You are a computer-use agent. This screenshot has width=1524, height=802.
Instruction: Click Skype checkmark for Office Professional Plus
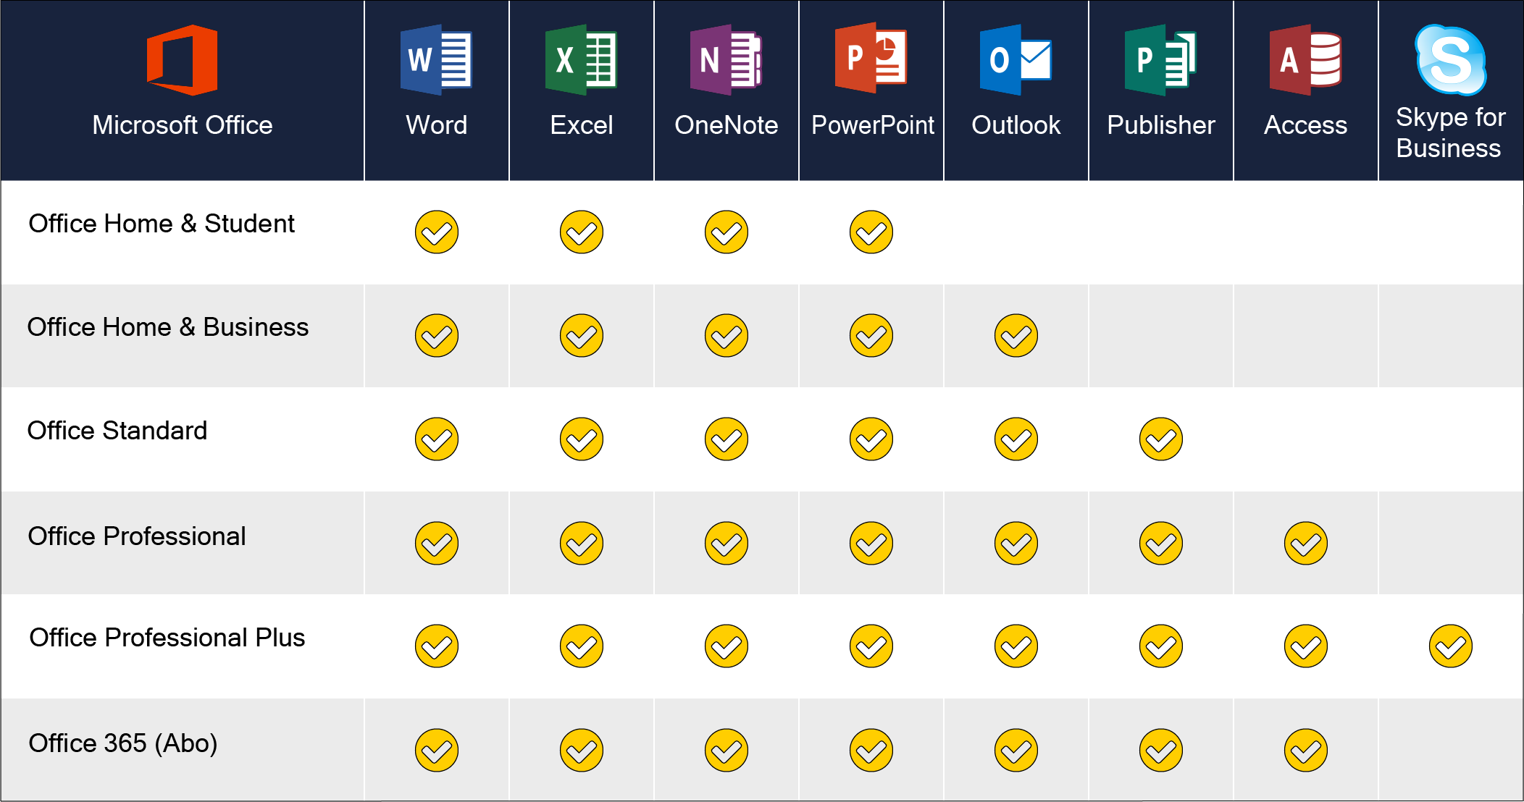click(x=1451, y=646)
